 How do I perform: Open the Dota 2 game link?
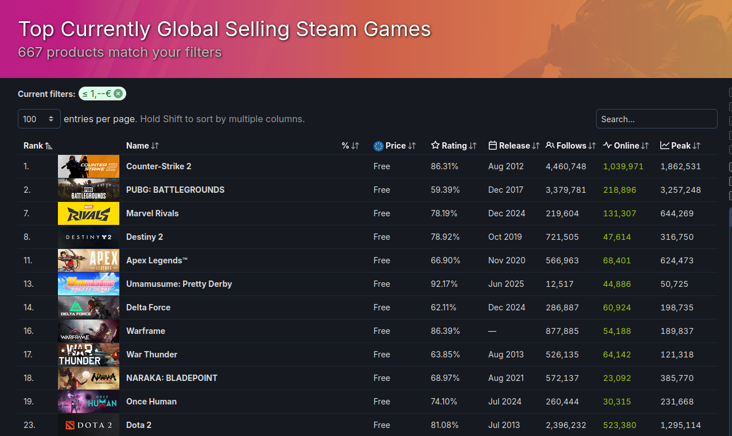coord(139,425)
